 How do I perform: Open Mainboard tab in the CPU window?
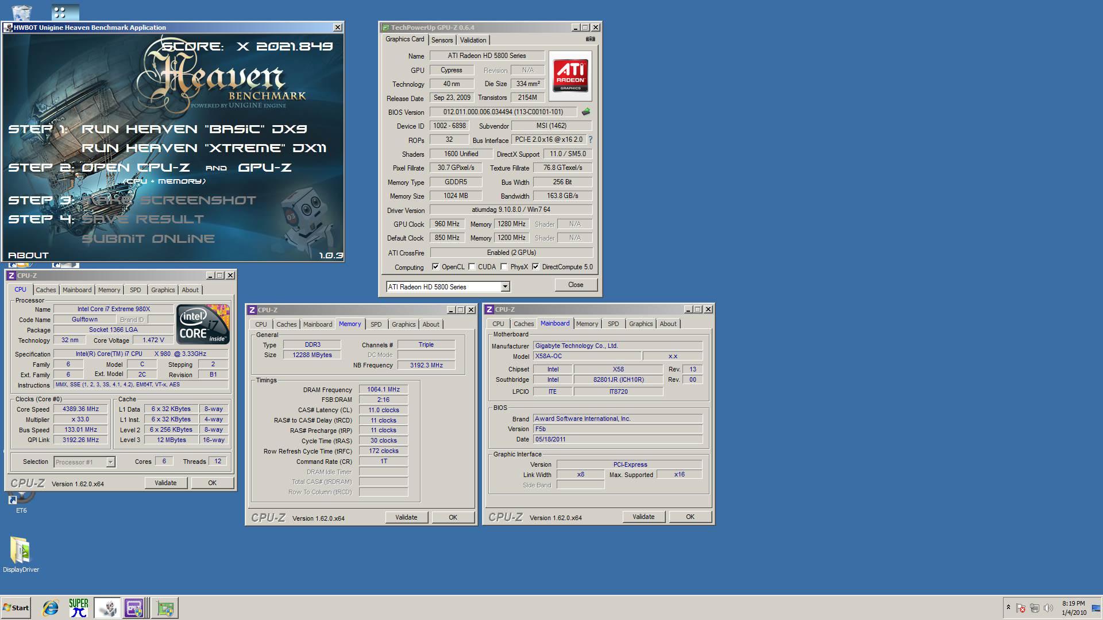pos(77,290)
